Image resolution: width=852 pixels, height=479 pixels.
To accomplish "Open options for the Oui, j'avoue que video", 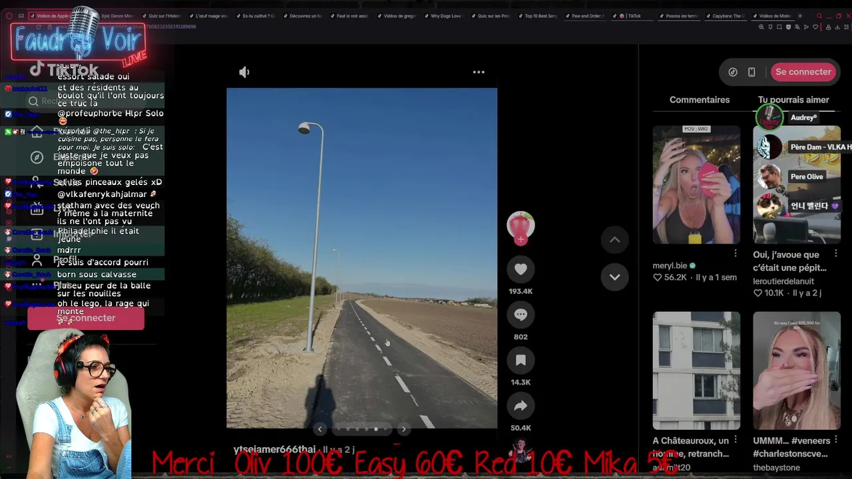I will (836, 253).
